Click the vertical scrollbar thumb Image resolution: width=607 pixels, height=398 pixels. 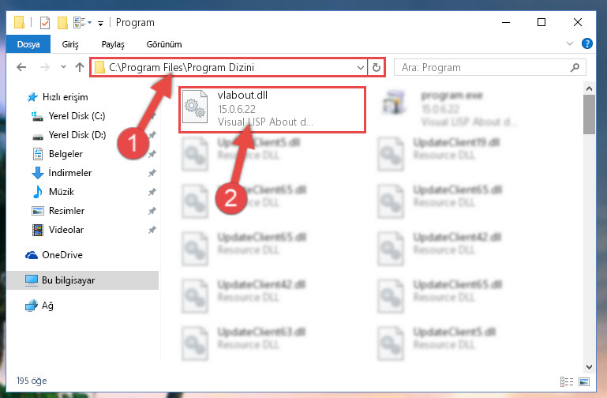pos(589,115)
